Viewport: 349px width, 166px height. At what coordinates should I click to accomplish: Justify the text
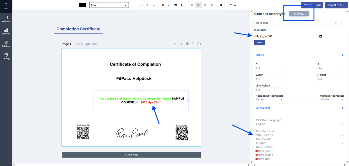(x=211, y=5)
